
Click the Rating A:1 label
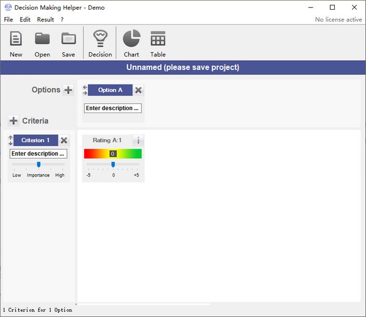coord(107,141)
